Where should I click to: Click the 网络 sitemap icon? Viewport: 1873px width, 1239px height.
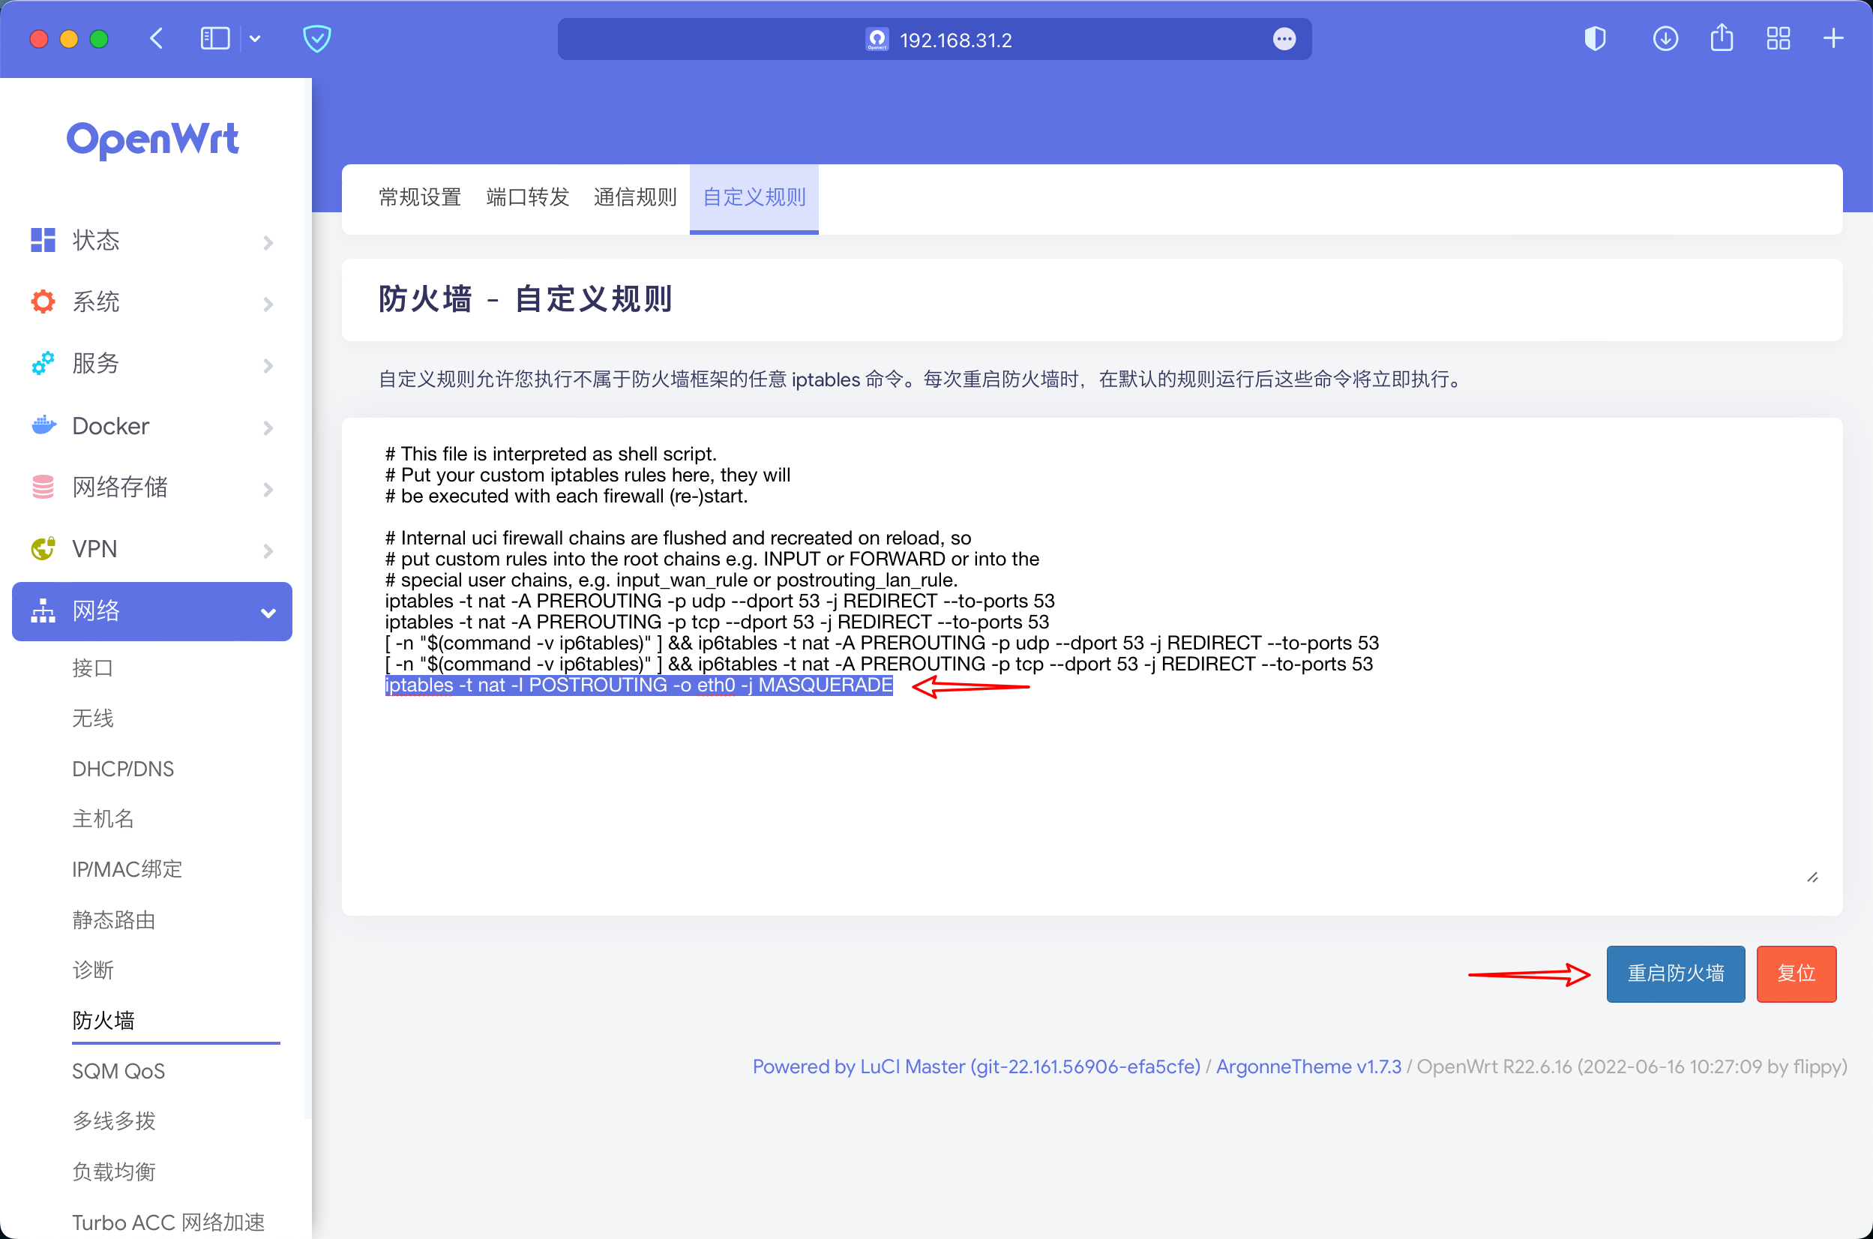[x=43, y=610]
